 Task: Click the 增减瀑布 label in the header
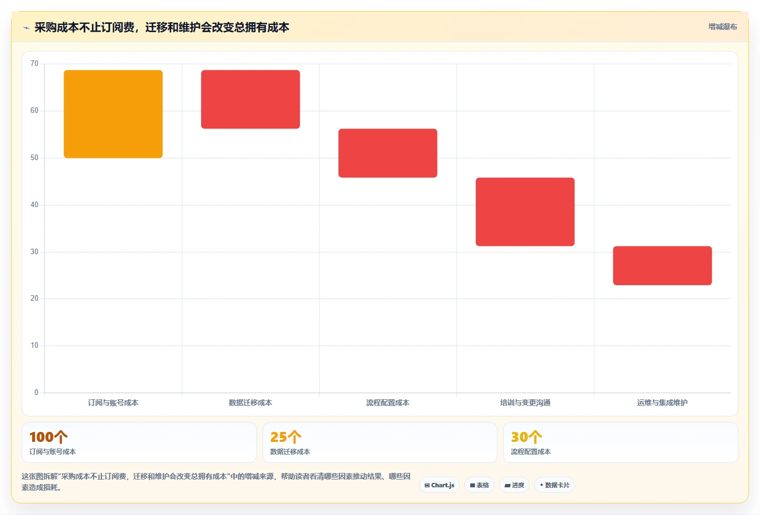coord(722,27)
